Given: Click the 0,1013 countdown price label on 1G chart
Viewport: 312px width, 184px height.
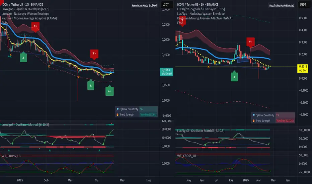Looking at the screenshot, I should point(166,72).
